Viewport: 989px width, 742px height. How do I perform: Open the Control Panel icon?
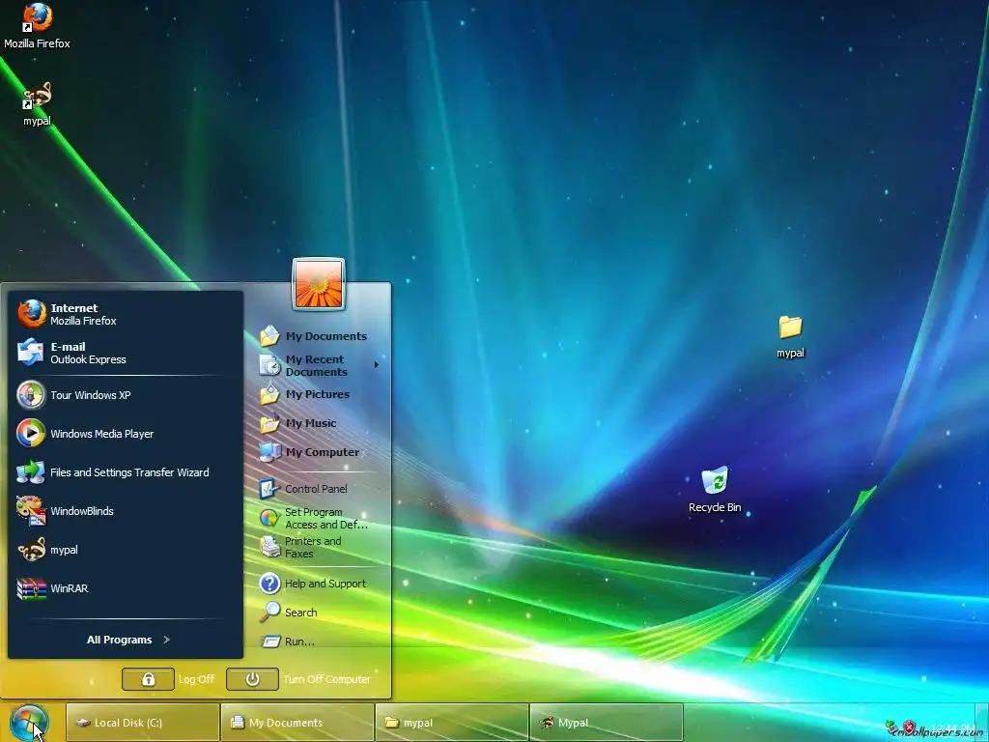[268, 488]
